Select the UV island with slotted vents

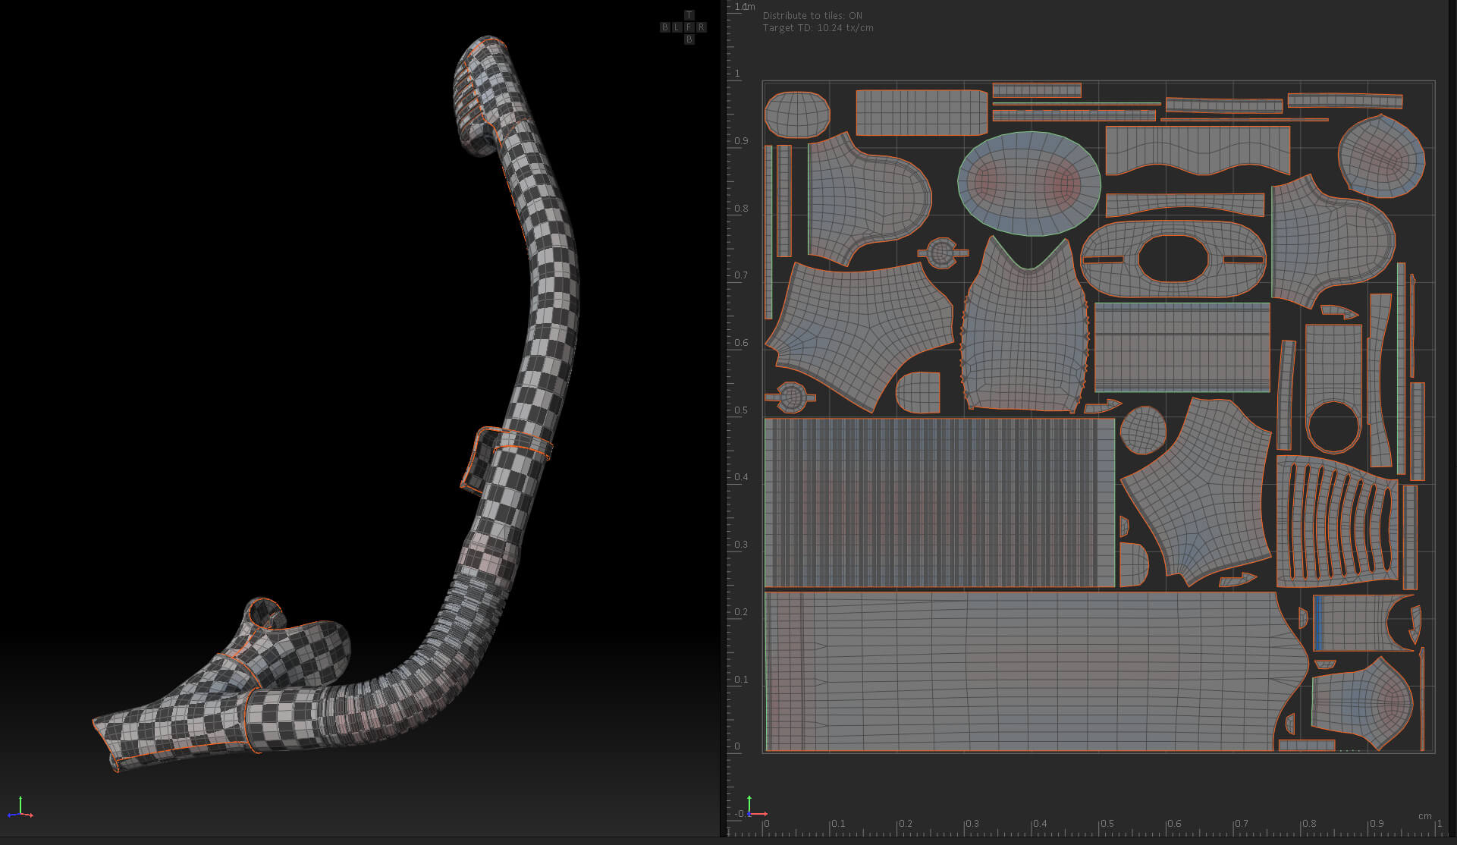point(1337,522)
